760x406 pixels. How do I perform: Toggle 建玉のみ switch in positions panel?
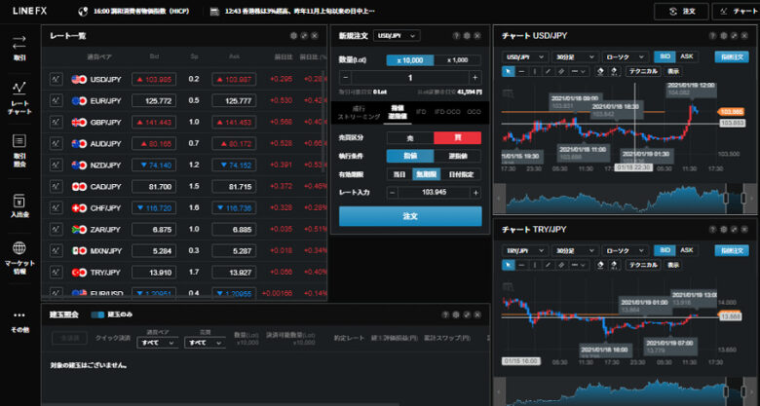[x=97, y=314]
